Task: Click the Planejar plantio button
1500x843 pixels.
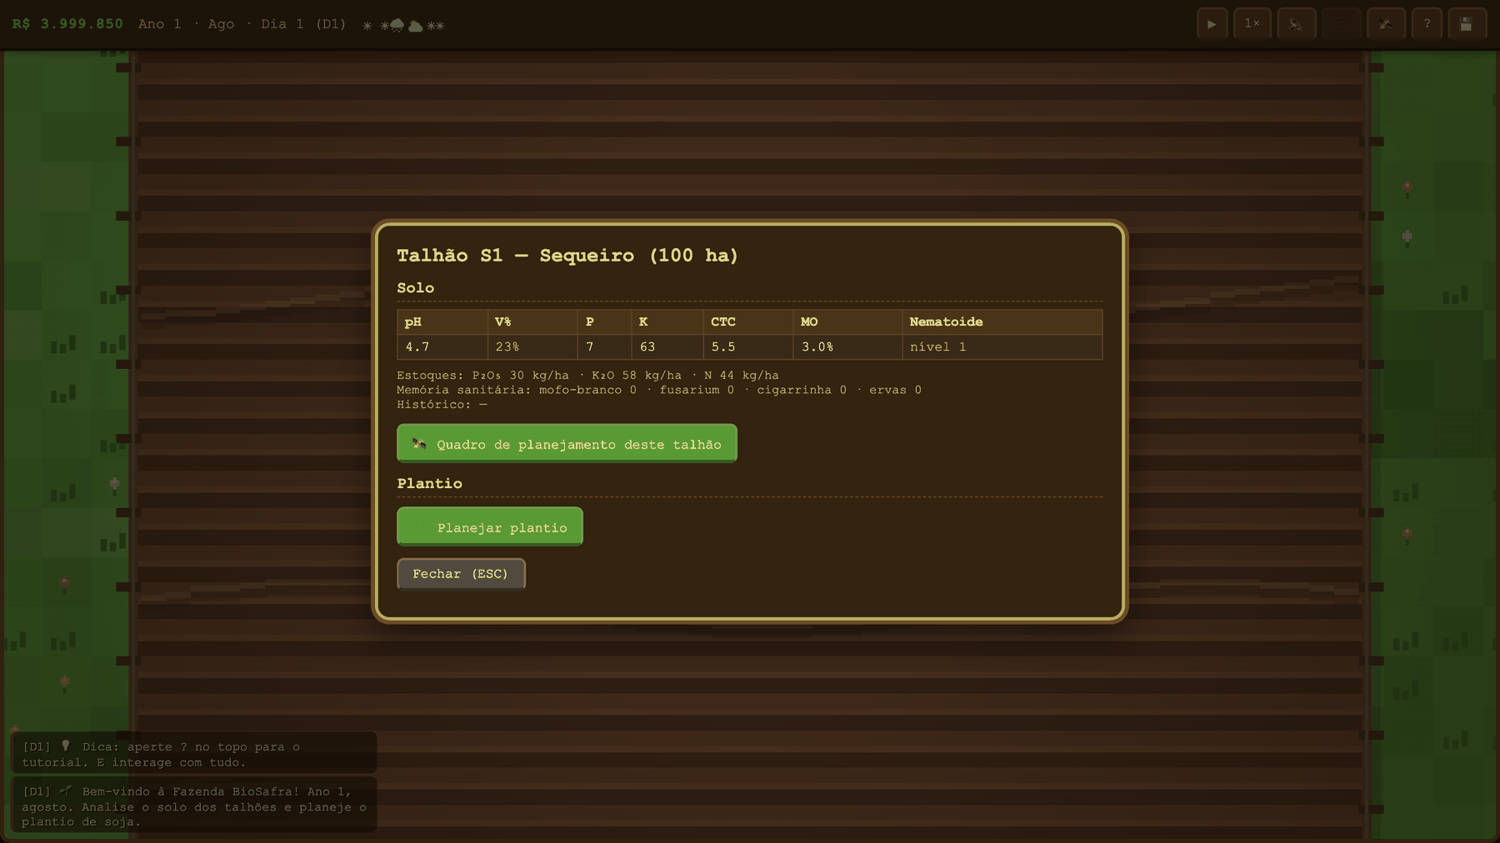Action: 490,526
